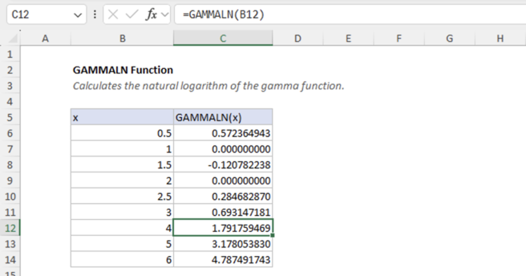
Task: Click column header B
Action: 122,38
